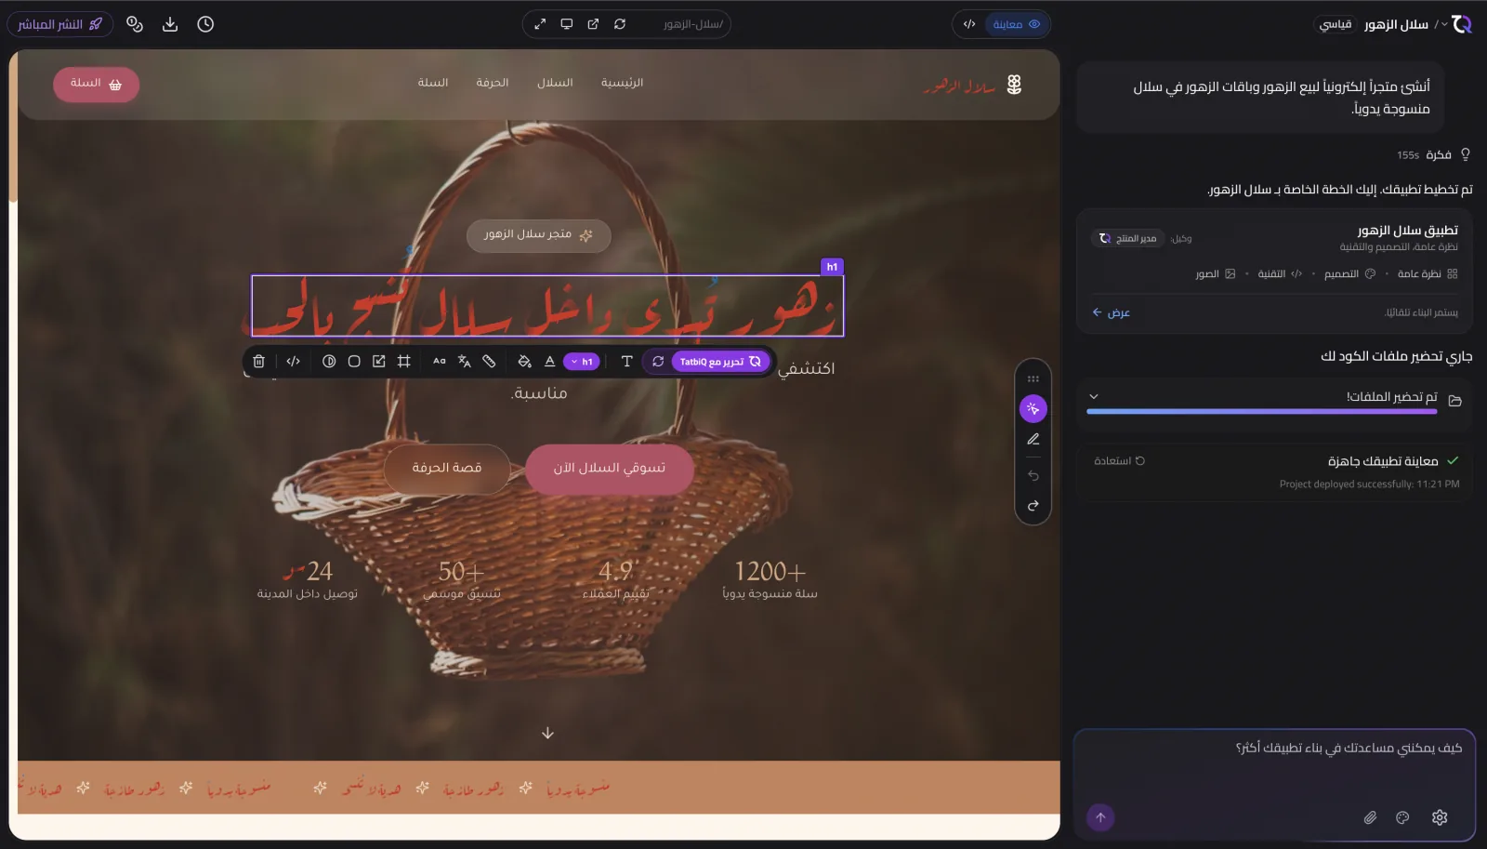Click the rounded-square border radius icon
The height and width of the screenshot is (849, 1487).
(354, 362)
